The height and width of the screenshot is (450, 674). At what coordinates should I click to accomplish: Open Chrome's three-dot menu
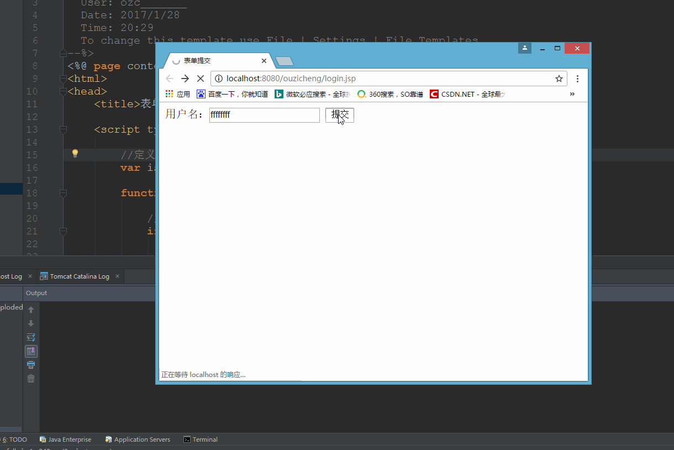577,79
